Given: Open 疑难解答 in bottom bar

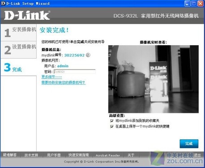Looking at the screenshot, I should point(10,155).
